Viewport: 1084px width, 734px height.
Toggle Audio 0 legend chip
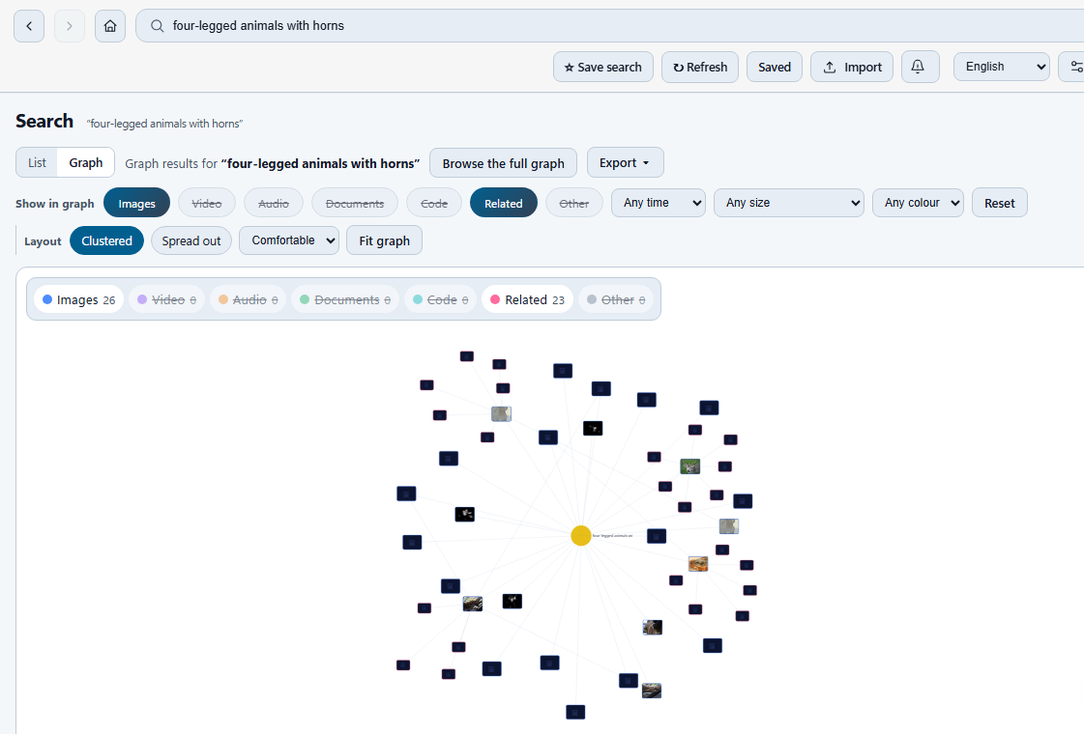(249, 299)
